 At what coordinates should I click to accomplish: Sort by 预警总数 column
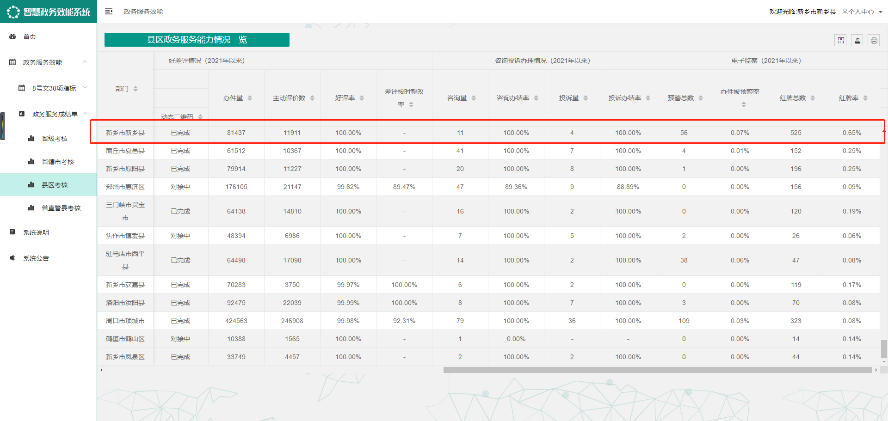click(701, 98)
